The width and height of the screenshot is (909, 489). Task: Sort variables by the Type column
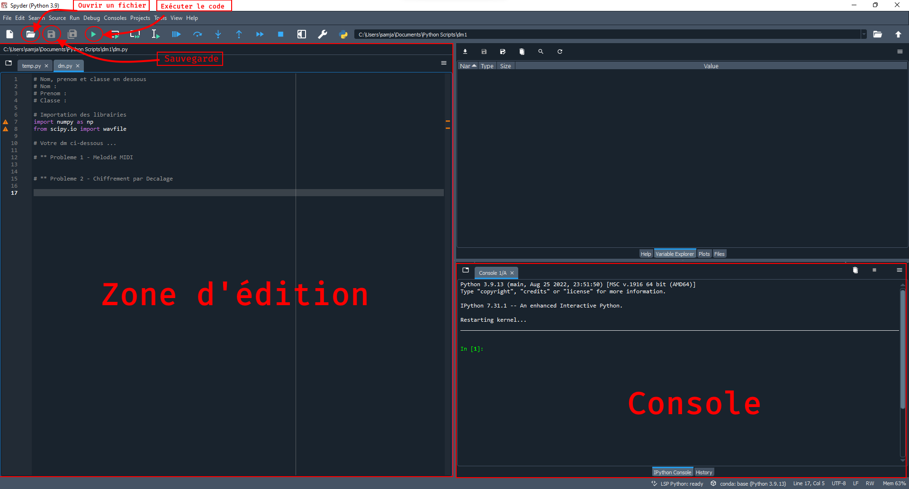coord(487,66)
